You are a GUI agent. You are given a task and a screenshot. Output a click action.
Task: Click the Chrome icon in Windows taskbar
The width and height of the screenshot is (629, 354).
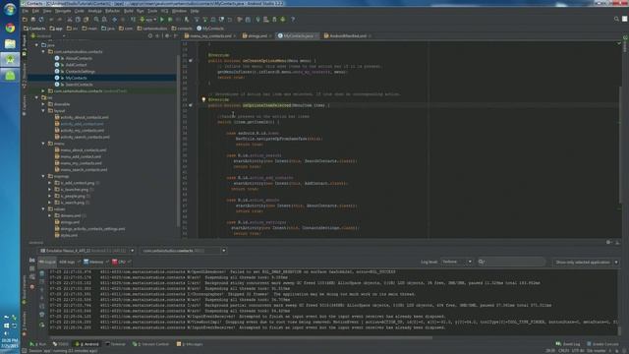(10, 28)
